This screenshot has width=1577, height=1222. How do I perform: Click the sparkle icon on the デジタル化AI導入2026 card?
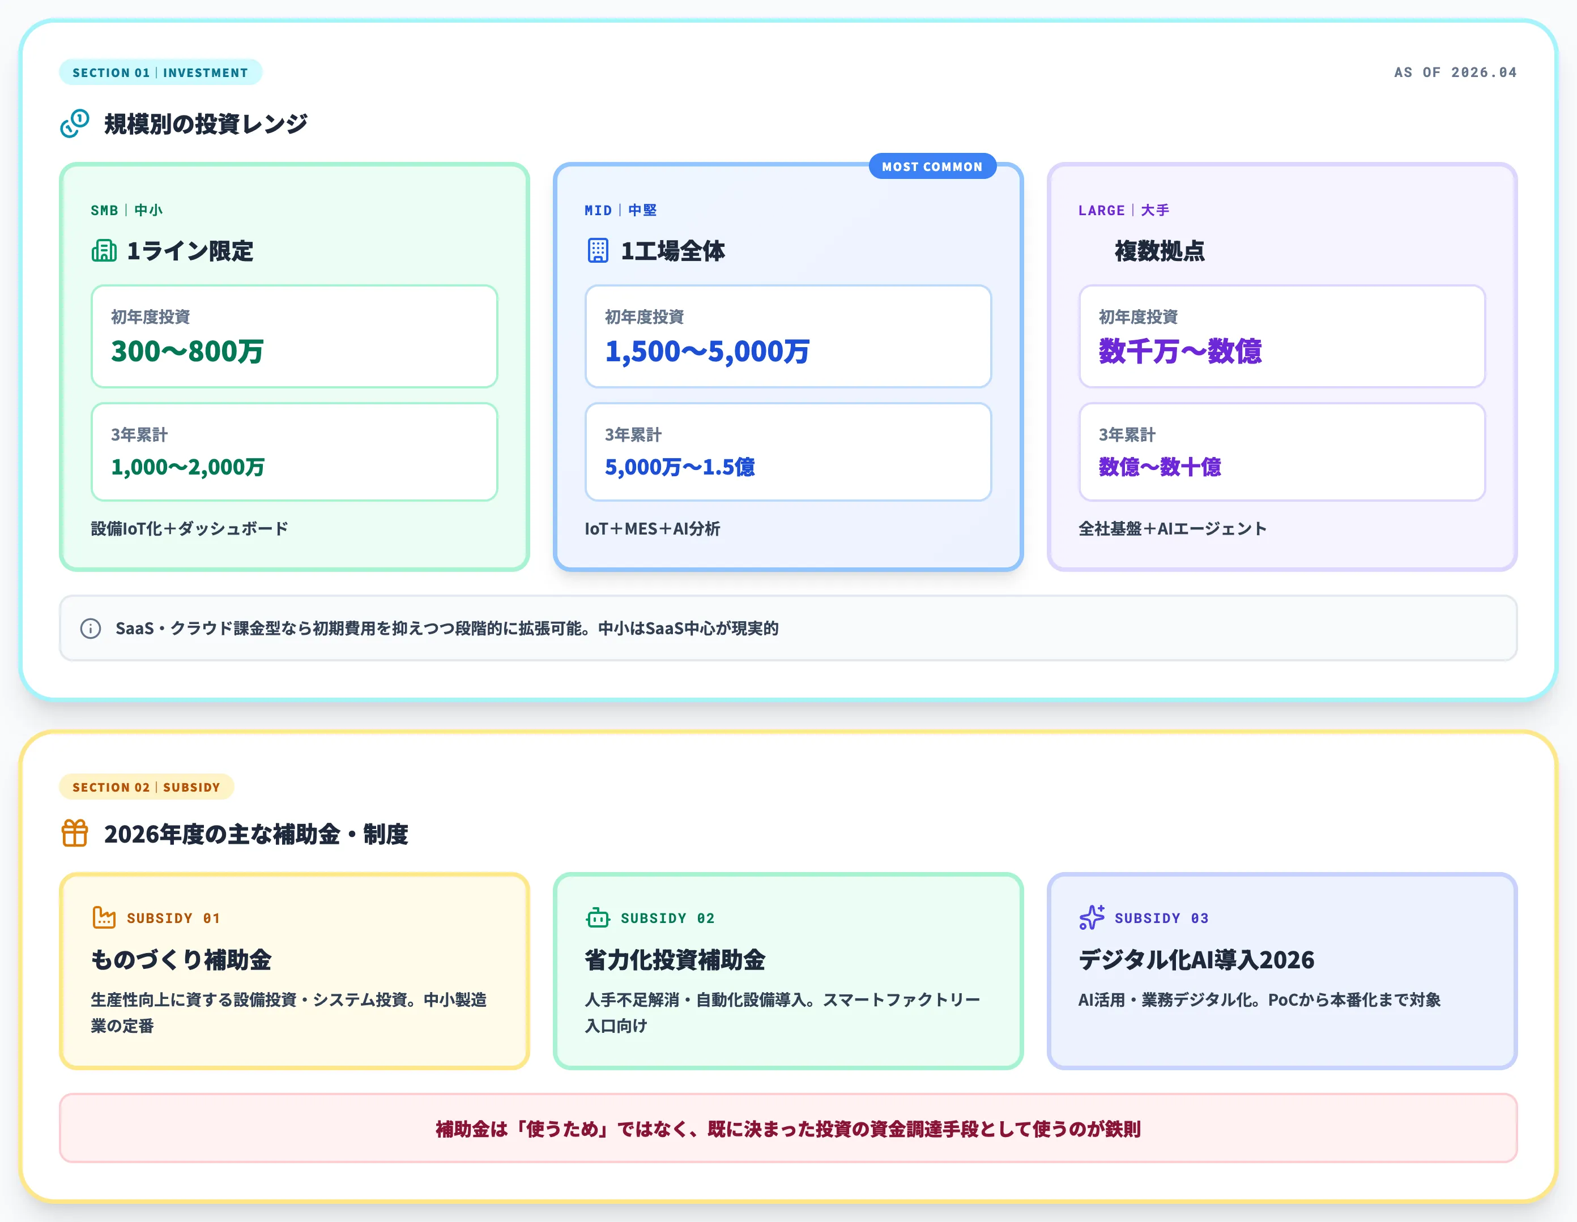(1091, 917)
